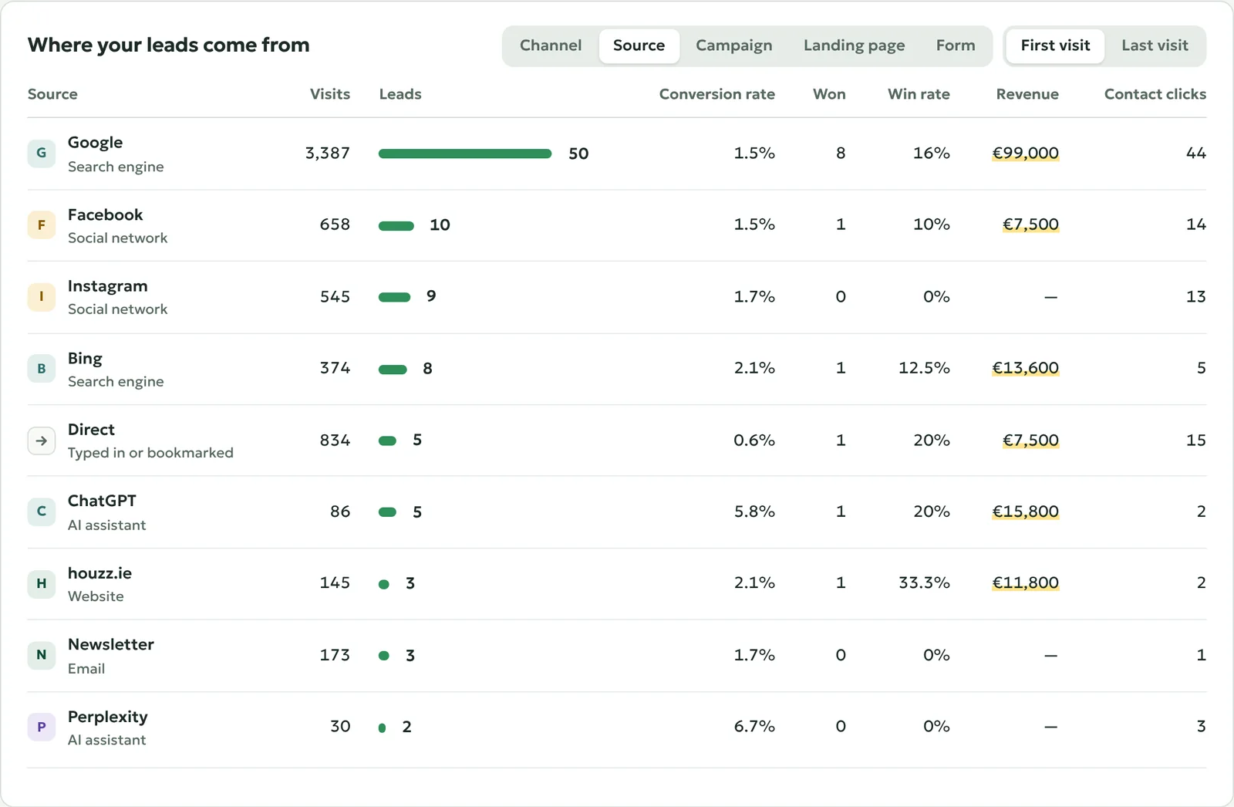
Task: Click the Source column header
Action: coord(52,94)
